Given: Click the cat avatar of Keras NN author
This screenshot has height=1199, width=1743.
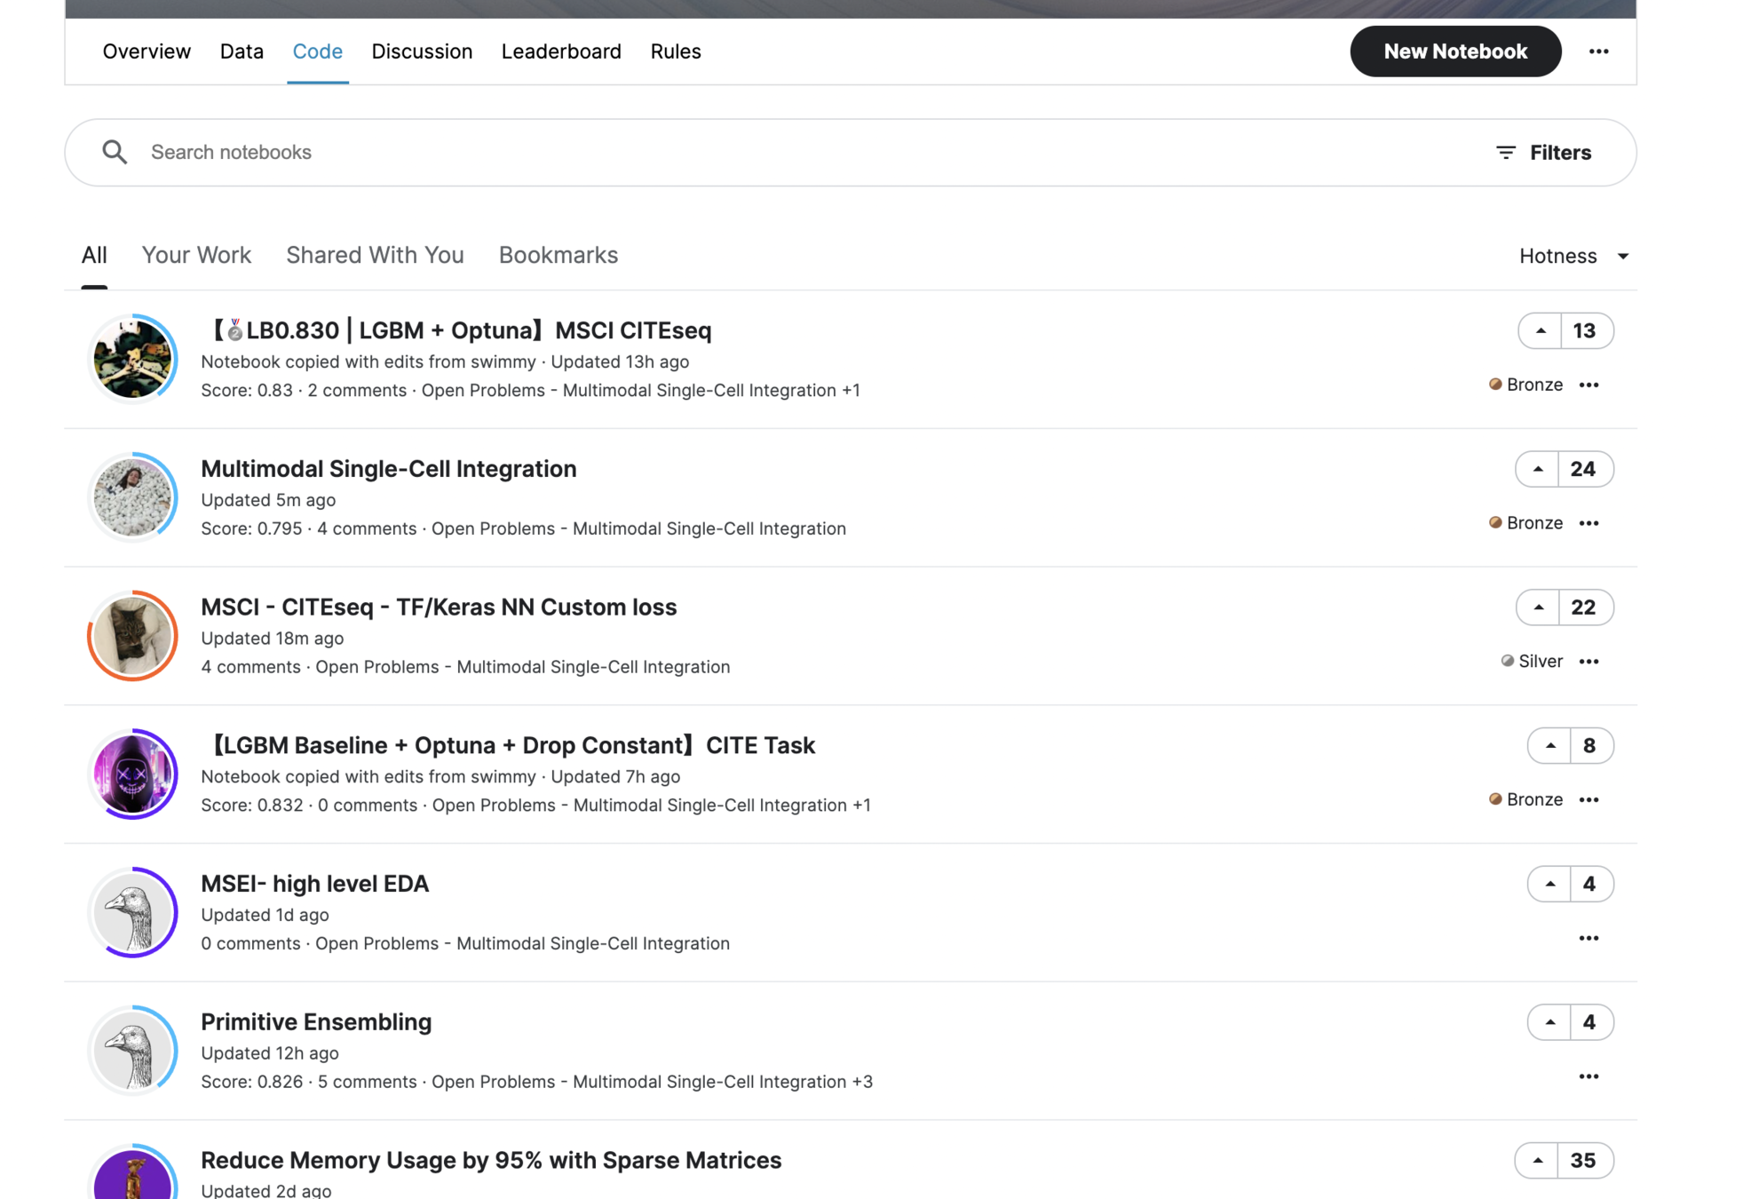Looking at the screenshot, I should coord(133,636).
